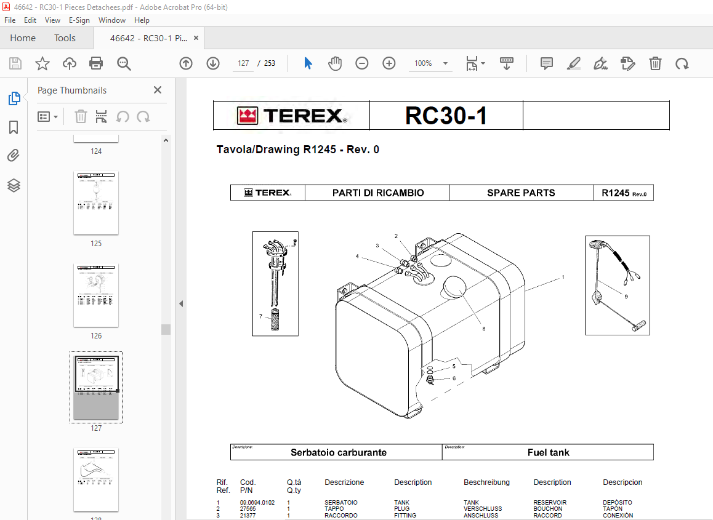Select the arrow Selection tool

coord(308,63)
